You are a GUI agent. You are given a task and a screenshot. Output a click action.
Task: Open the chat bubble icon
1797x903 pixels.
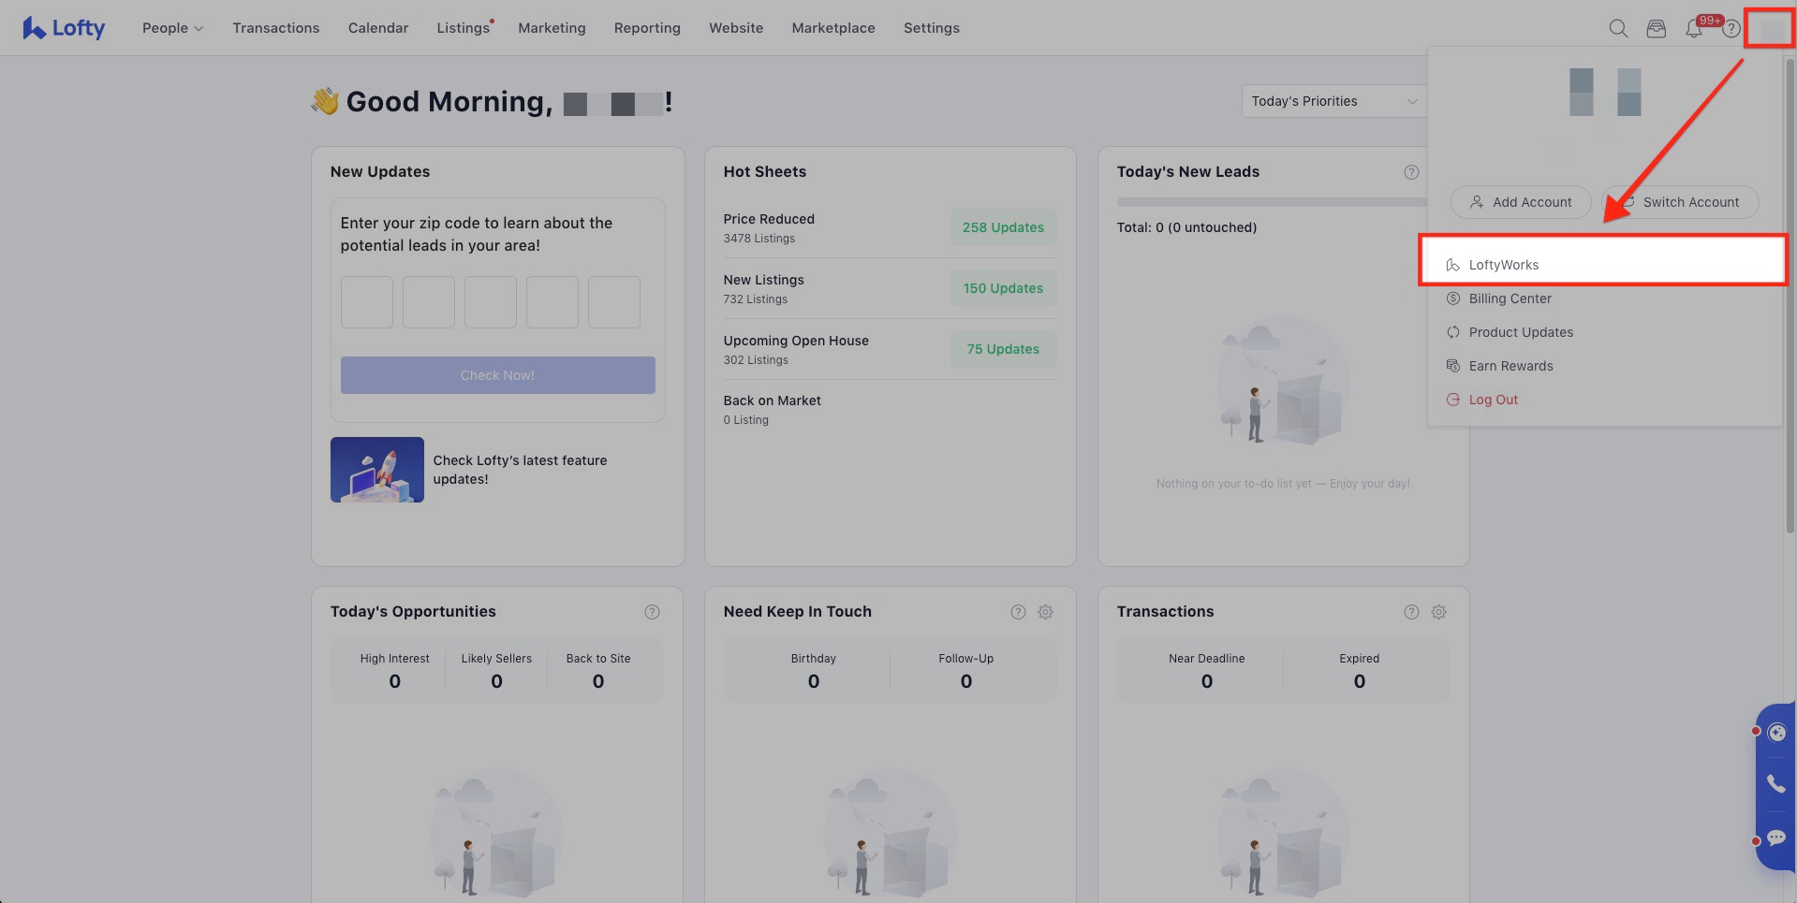(x=1775, y=837)
